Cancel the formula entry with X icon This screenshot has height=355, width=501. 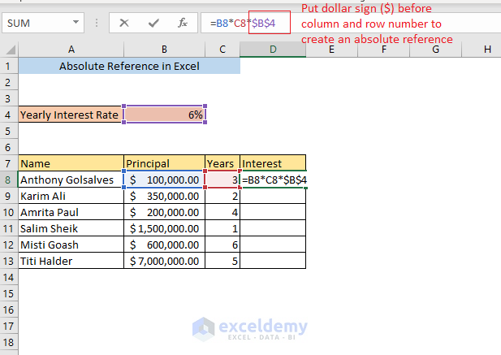124,23
